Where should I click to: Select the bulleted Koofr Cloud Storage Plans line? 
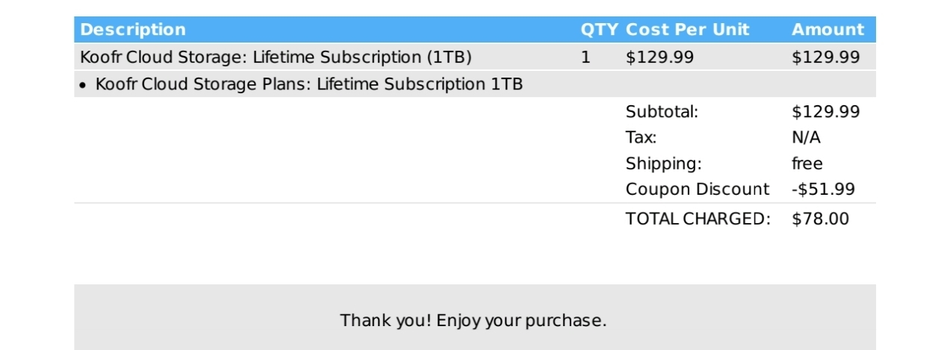click(308, 84)
